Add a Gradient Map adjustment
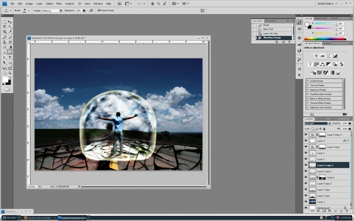The image size is (354, 221). (x=332, y=72)
